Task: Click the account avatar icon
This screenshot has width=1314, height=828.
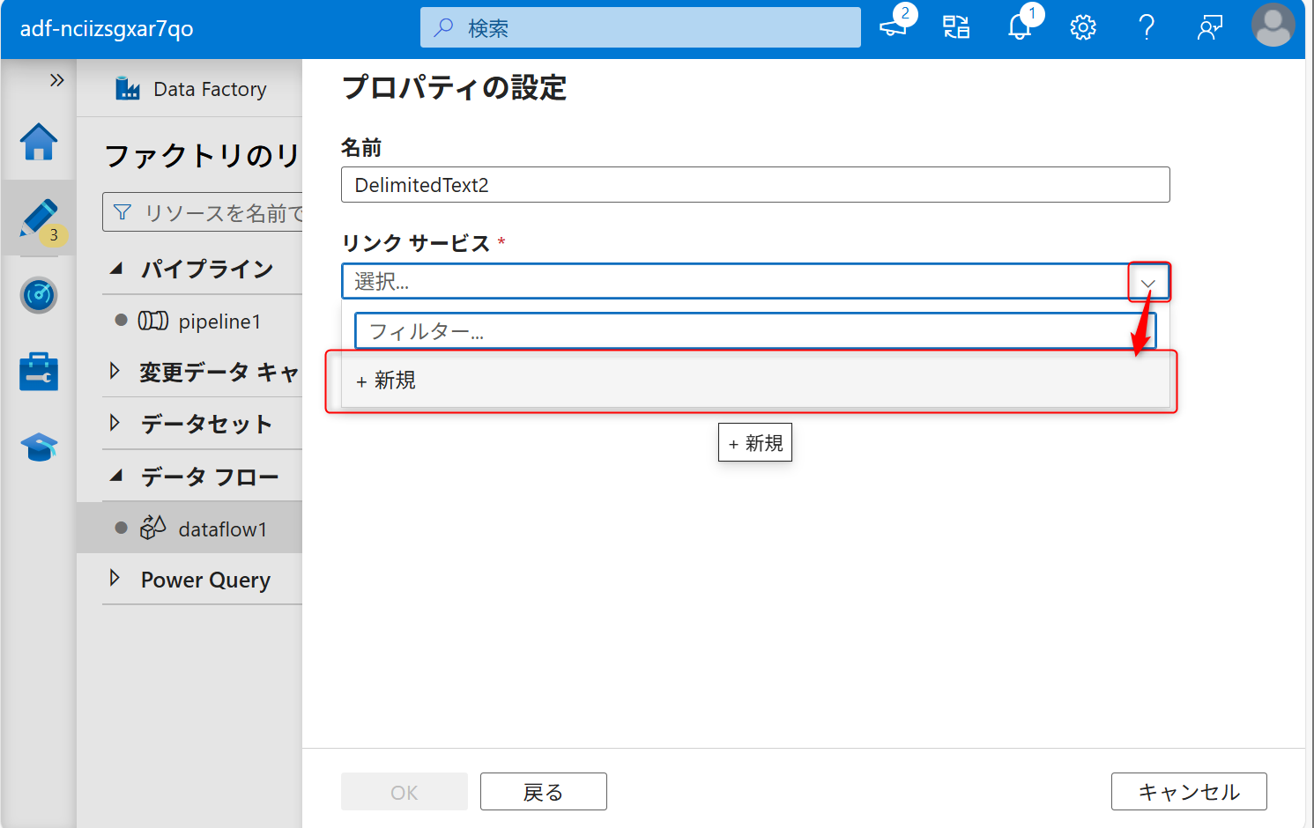Action: pyautogui.click(x=1273, y=27)
